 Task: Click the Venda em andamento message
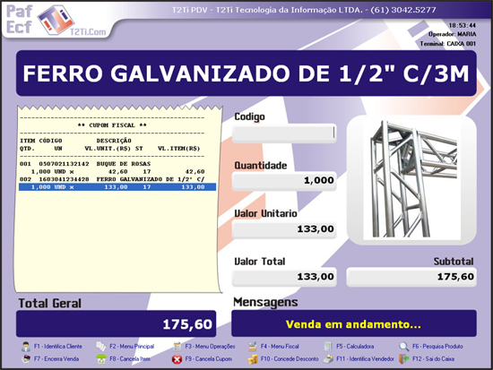354,324
